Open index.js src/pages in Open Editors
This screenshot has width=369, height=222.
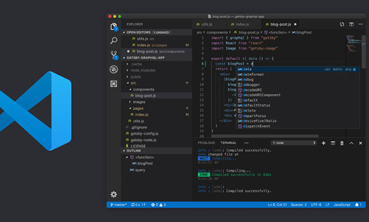click(157, 45)
